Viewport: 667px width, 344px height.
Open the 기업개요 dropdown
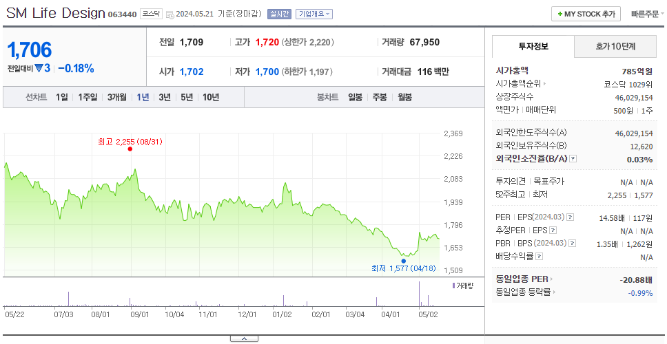(314, 14)
